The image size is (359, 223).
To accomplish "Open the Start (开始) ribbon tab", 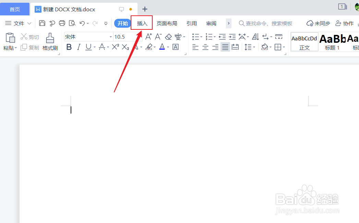I will tap(122, 23).
